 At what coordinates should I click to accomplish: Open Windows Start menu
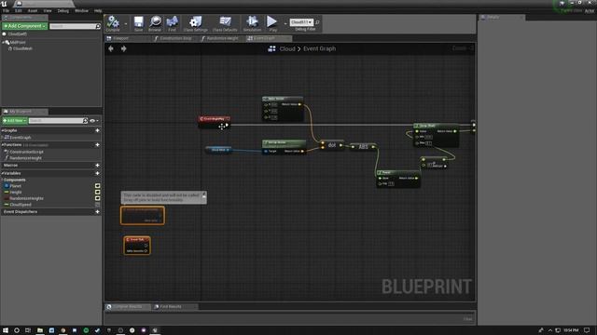[6, 330]
